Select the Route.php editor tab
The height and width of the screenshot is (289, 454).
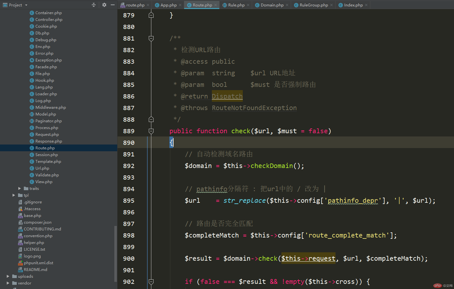[x=202, y=5]
